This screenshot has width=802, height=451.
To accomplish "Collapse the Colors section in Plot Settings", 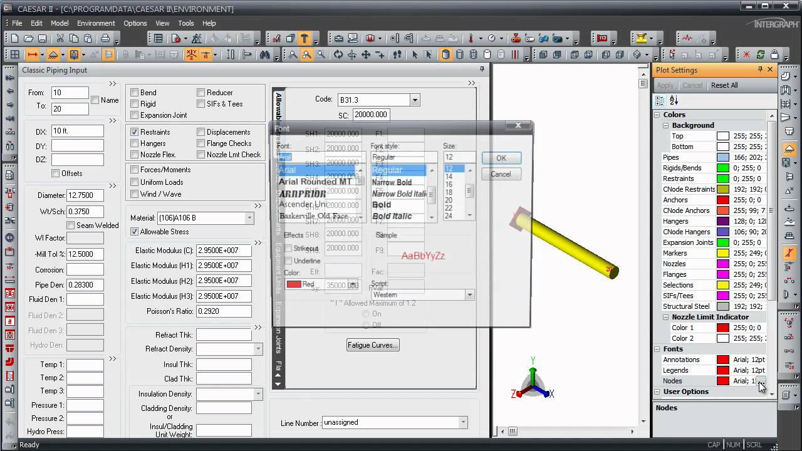I will click(x=658, y=115).
